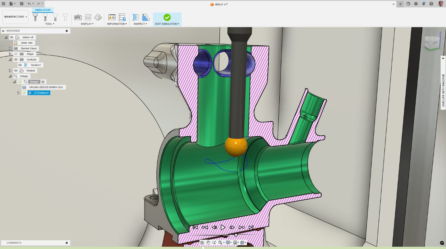Open the DISPLAY menu
446x249 pixels.
tap(87, 24)
